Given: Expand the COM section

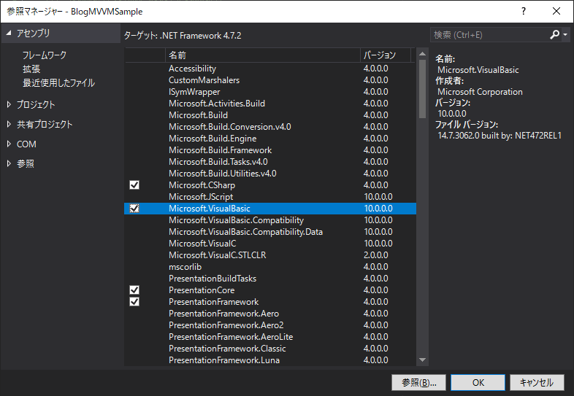Looking at the screenshot, I should (9, 144).
